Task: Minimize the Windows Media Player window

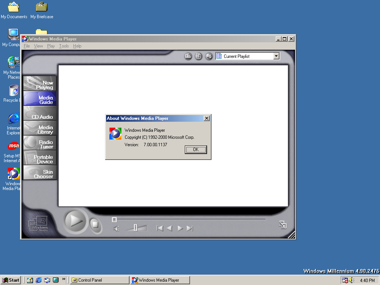Action: [x=278, y=39]
